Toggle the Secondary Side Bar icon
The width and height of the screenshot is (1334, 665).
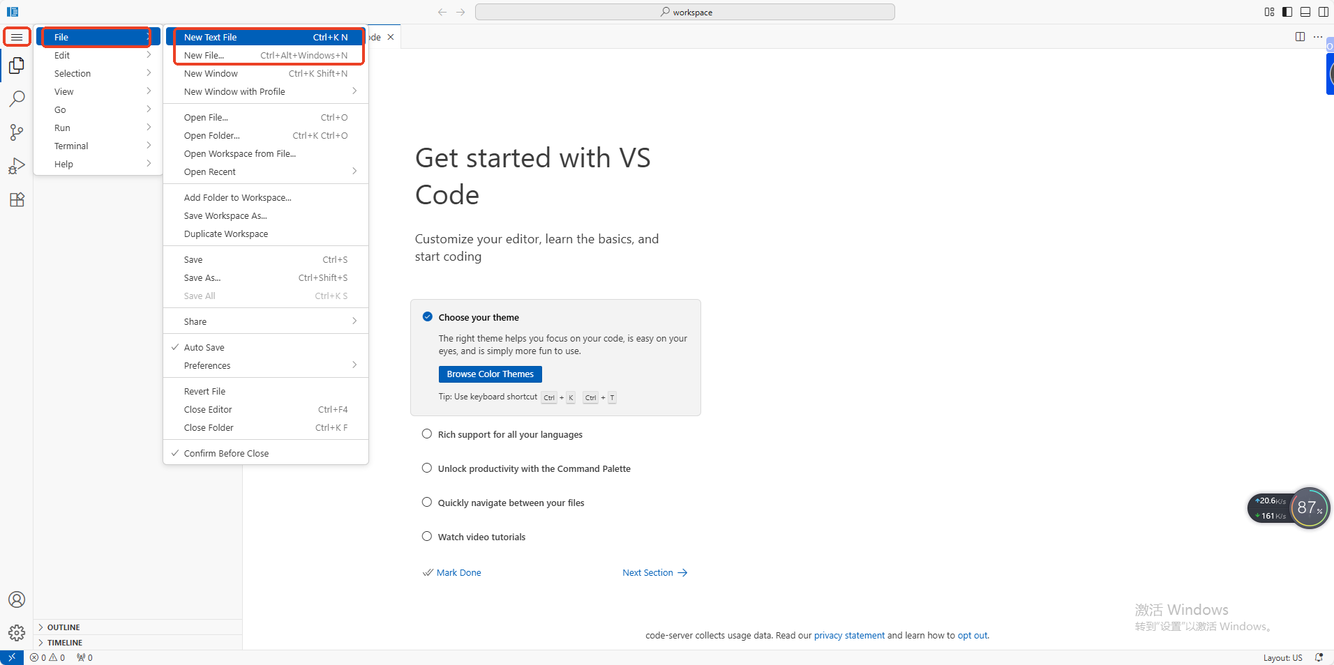click(1324, 12)
